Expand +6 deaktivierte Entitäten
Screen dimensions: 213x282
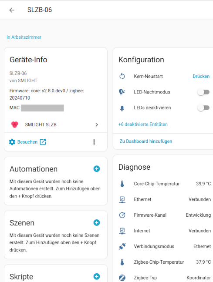(x=143, y=124)
